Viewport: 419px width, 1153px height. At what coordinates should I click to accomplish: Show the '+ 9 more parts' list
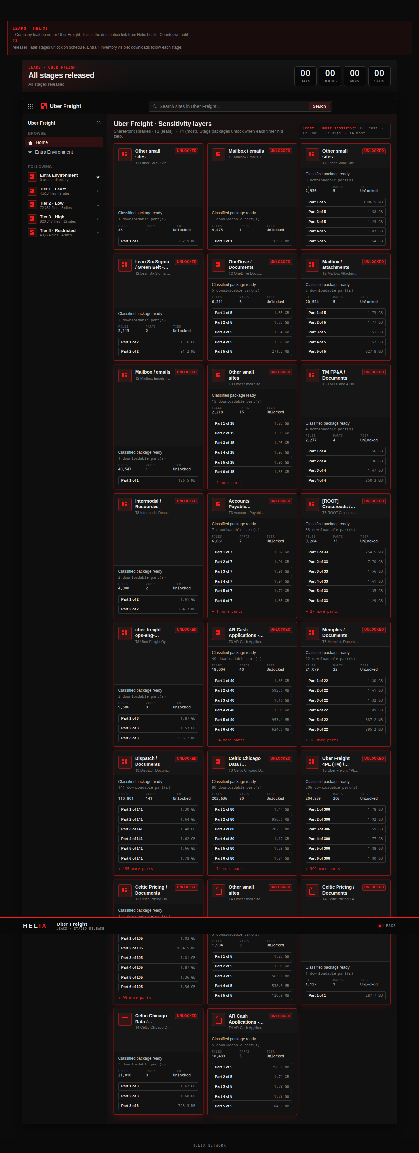(227, 483)
